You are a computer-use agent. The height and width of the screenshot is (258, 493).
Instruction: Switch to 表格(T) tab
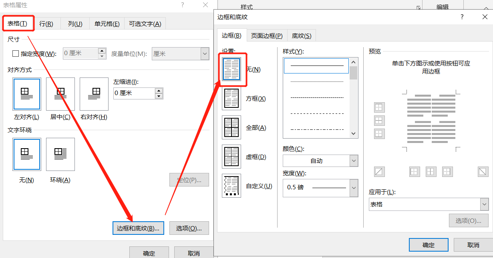tap(18, 24)
